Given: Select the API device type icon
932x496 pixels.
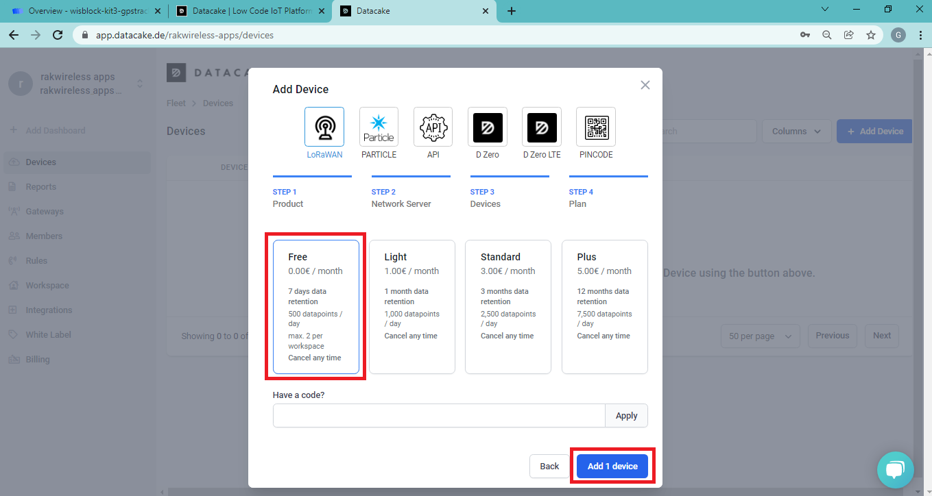Looking at the screenshot, I should 433,127.
